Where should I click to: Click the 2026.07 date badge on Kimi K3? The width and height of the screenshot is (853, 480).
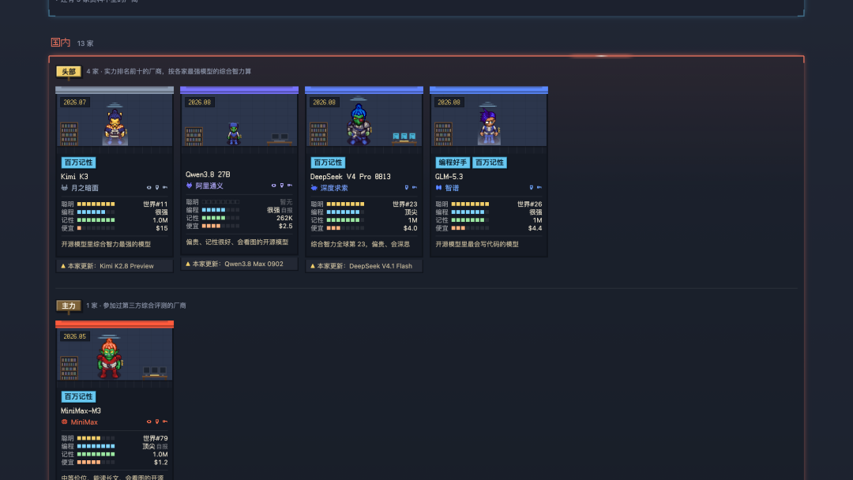[x=74, y=102]
